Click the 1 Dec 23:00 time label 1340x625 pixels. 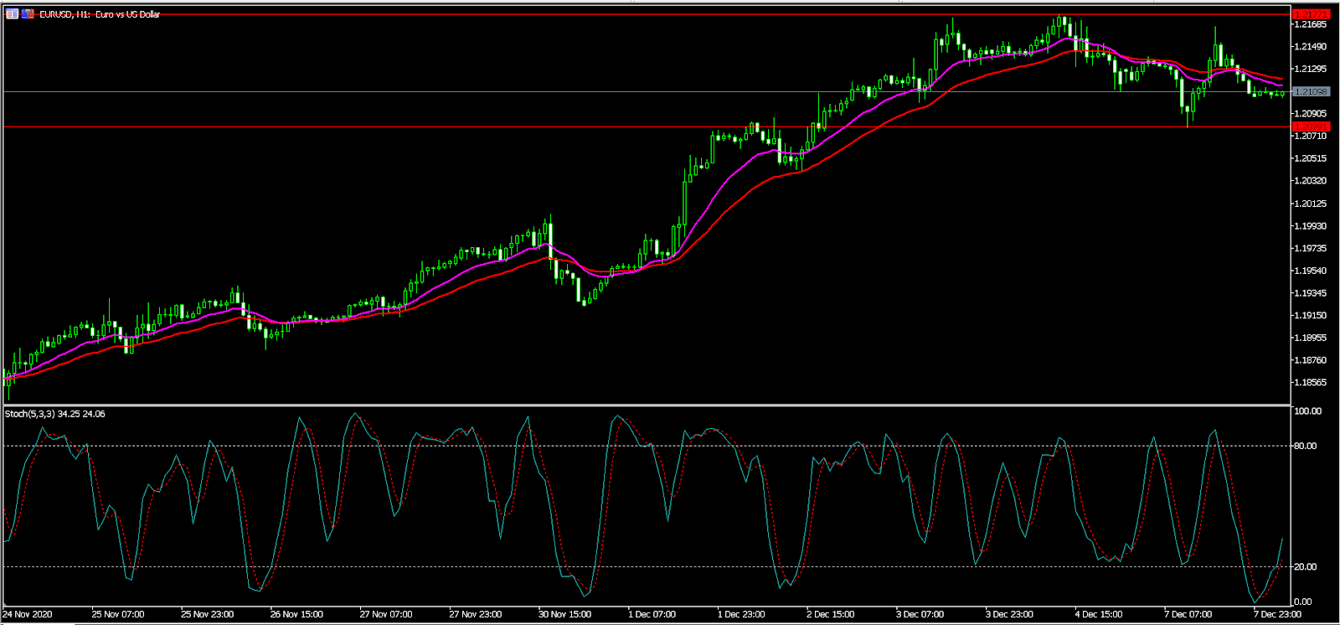point(741,614)
